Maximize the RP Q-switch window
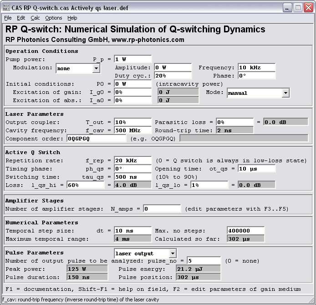Viewport: 316px width, 305px height. click(x=298, y=8)
